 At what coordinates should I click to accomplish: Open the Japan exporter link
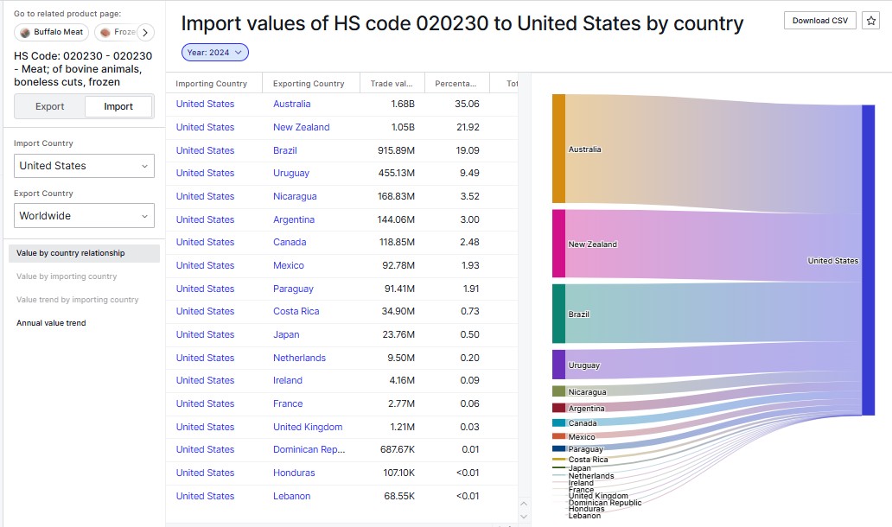[286, 335]
